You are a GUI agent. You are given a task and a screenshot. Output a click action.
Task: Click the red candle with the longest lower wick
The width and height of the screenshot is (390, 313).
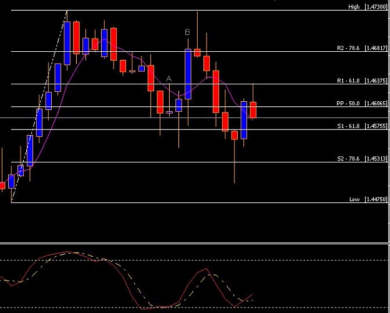(234, 135)
